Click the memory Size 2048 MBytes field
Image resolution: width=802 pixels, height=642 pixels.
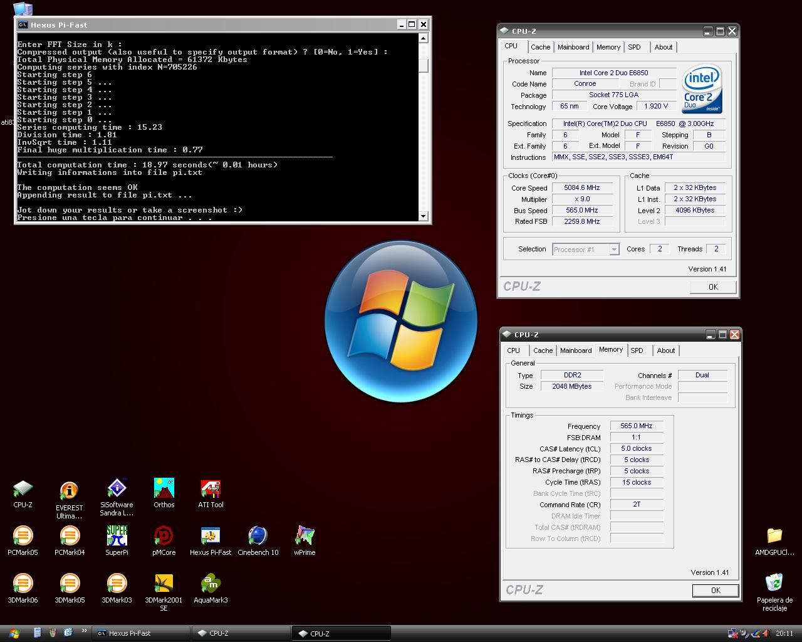[x=572, y=386]
